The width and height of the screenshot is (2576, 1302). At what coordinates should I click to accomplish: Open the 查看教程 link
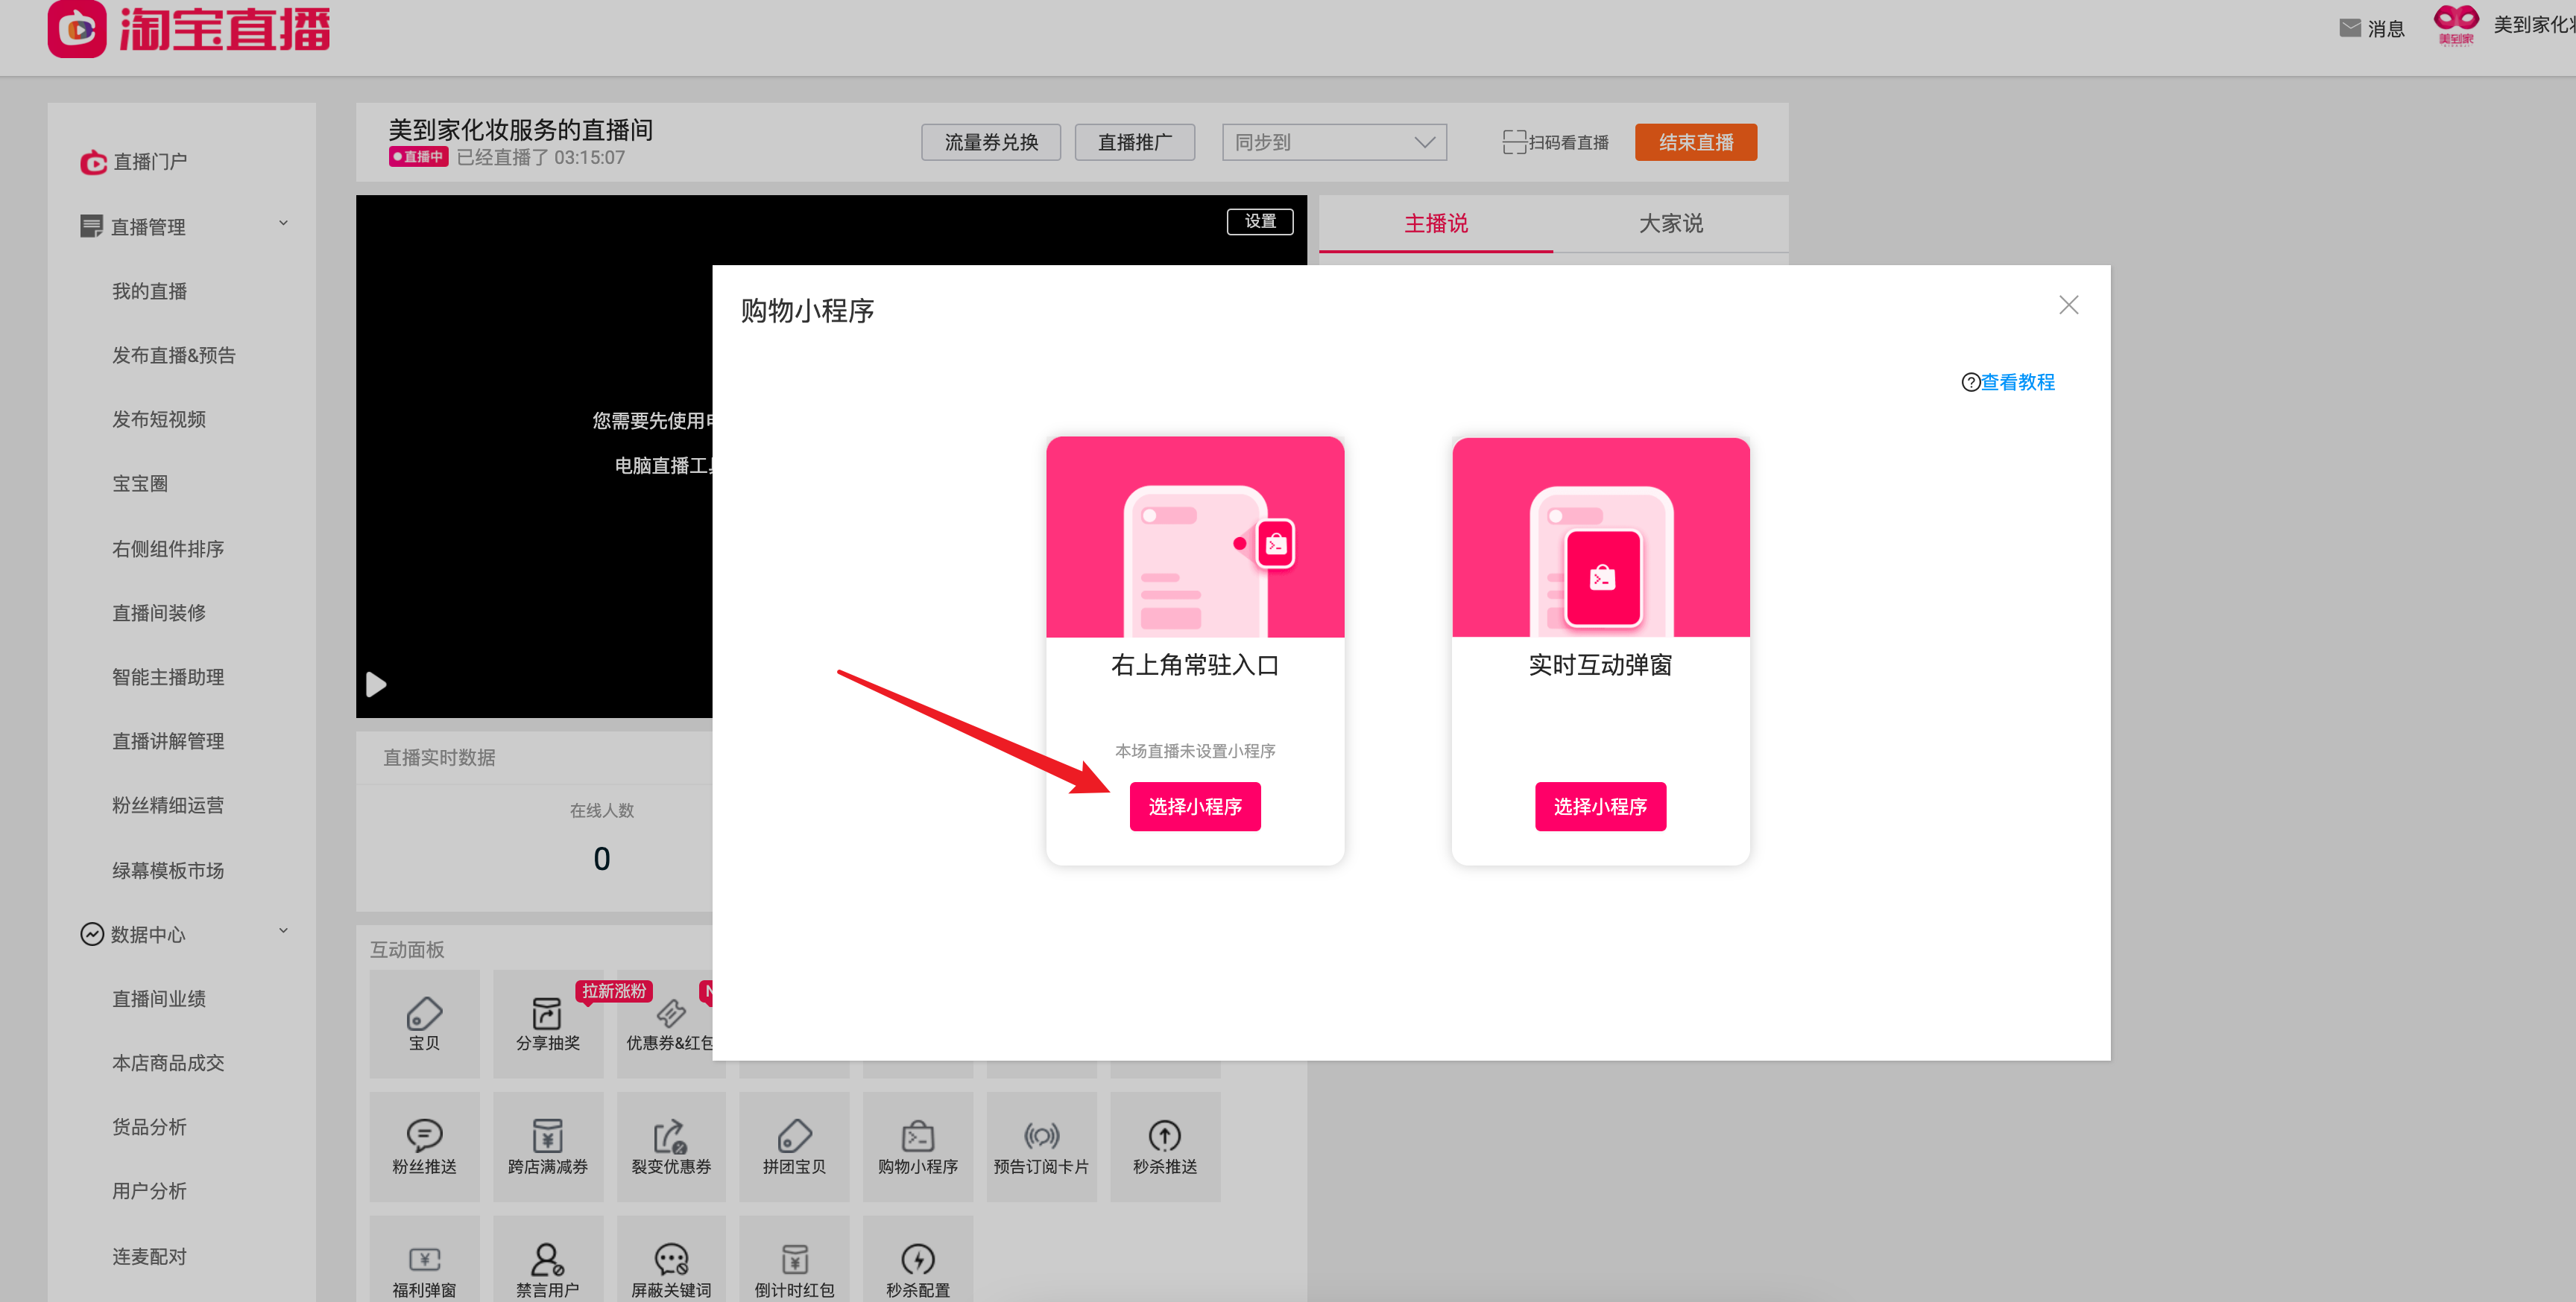2016,381
